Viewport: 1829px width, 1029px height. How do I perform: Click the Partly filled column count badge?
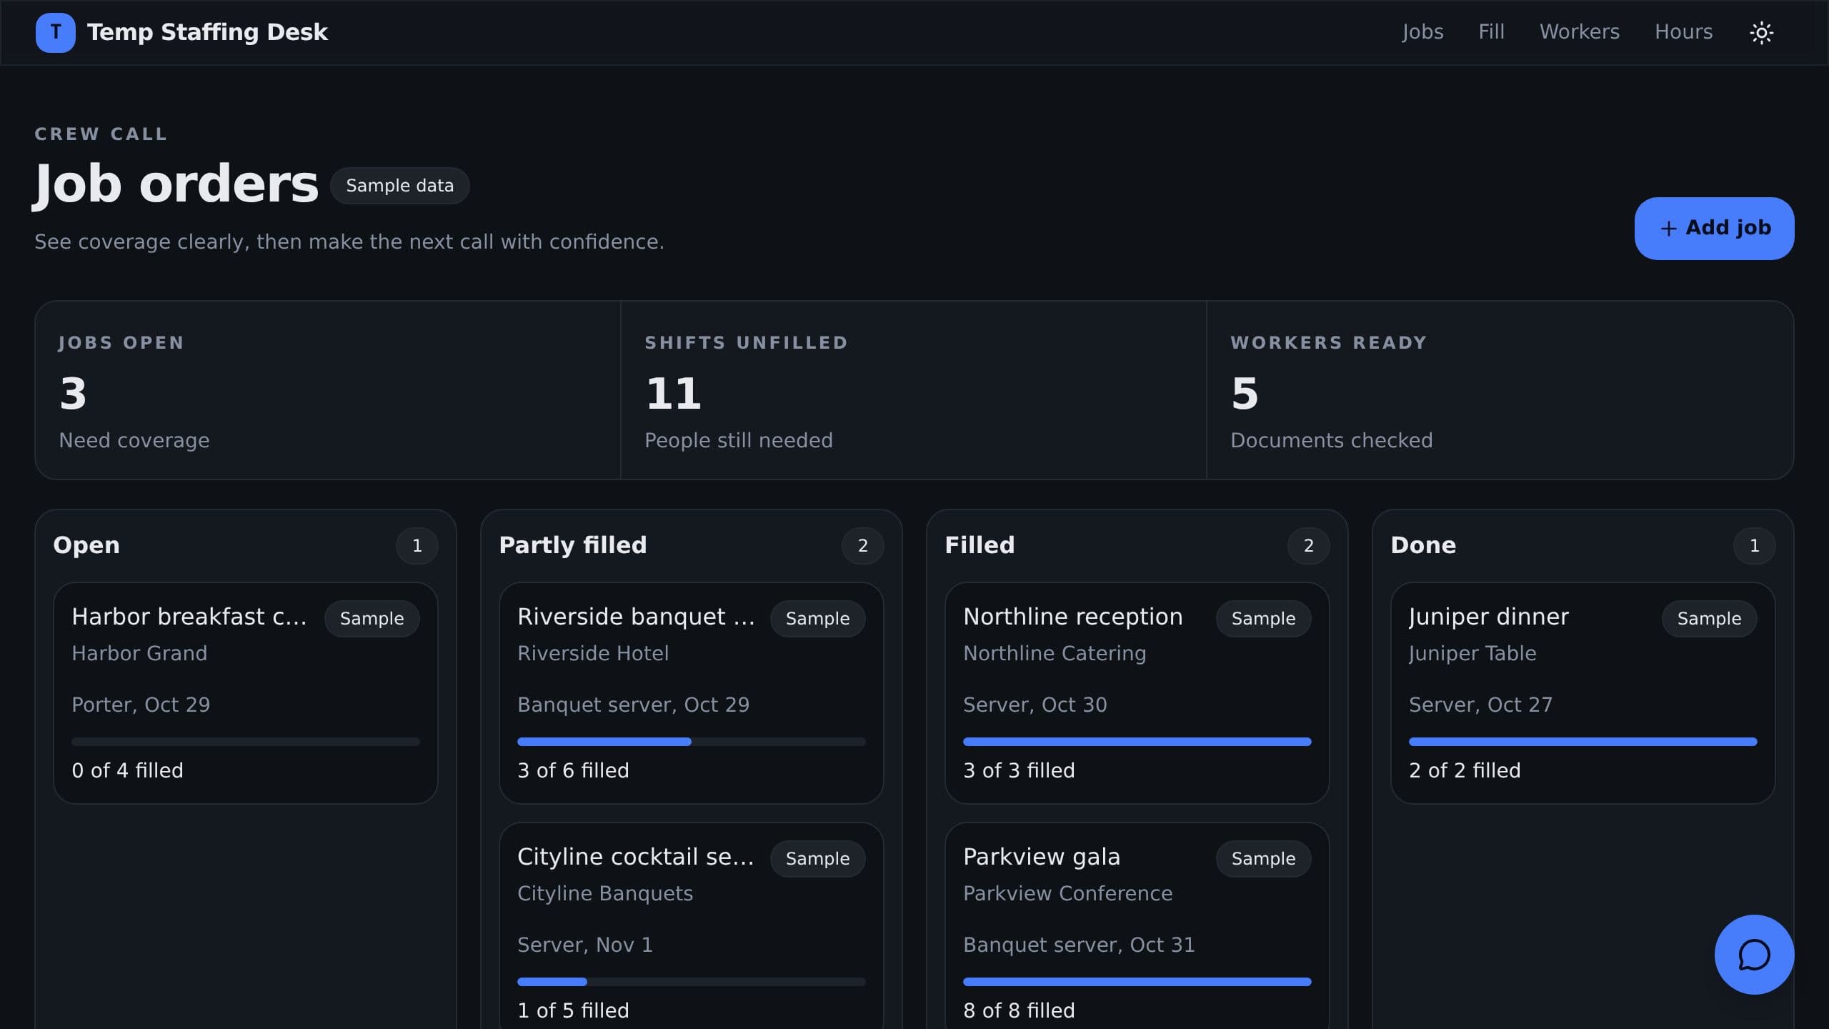coord(862,546)
